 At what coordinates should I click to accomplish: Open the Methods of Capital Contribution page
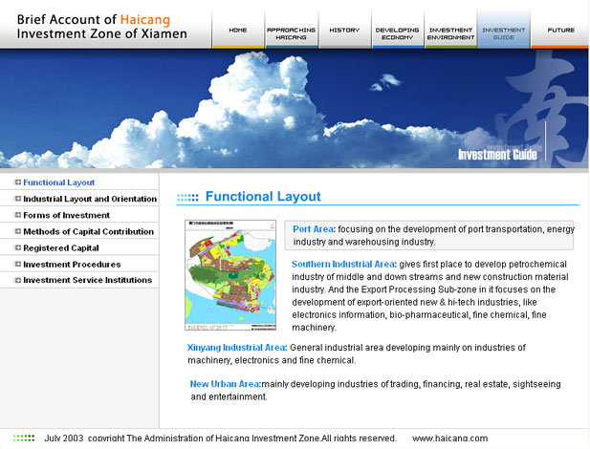pos(88,231)
